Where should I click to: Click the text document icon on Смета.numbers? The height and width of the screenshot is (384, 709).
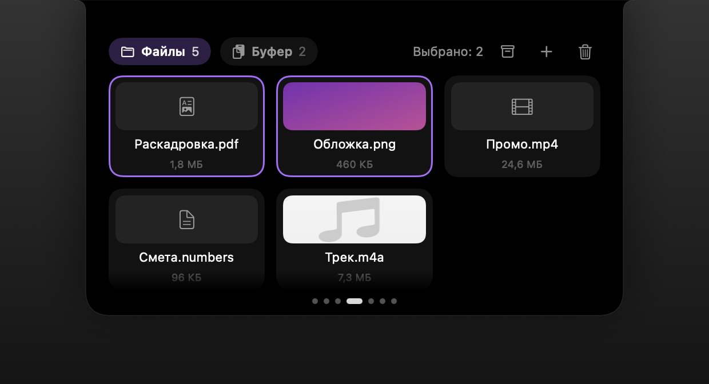187,219
